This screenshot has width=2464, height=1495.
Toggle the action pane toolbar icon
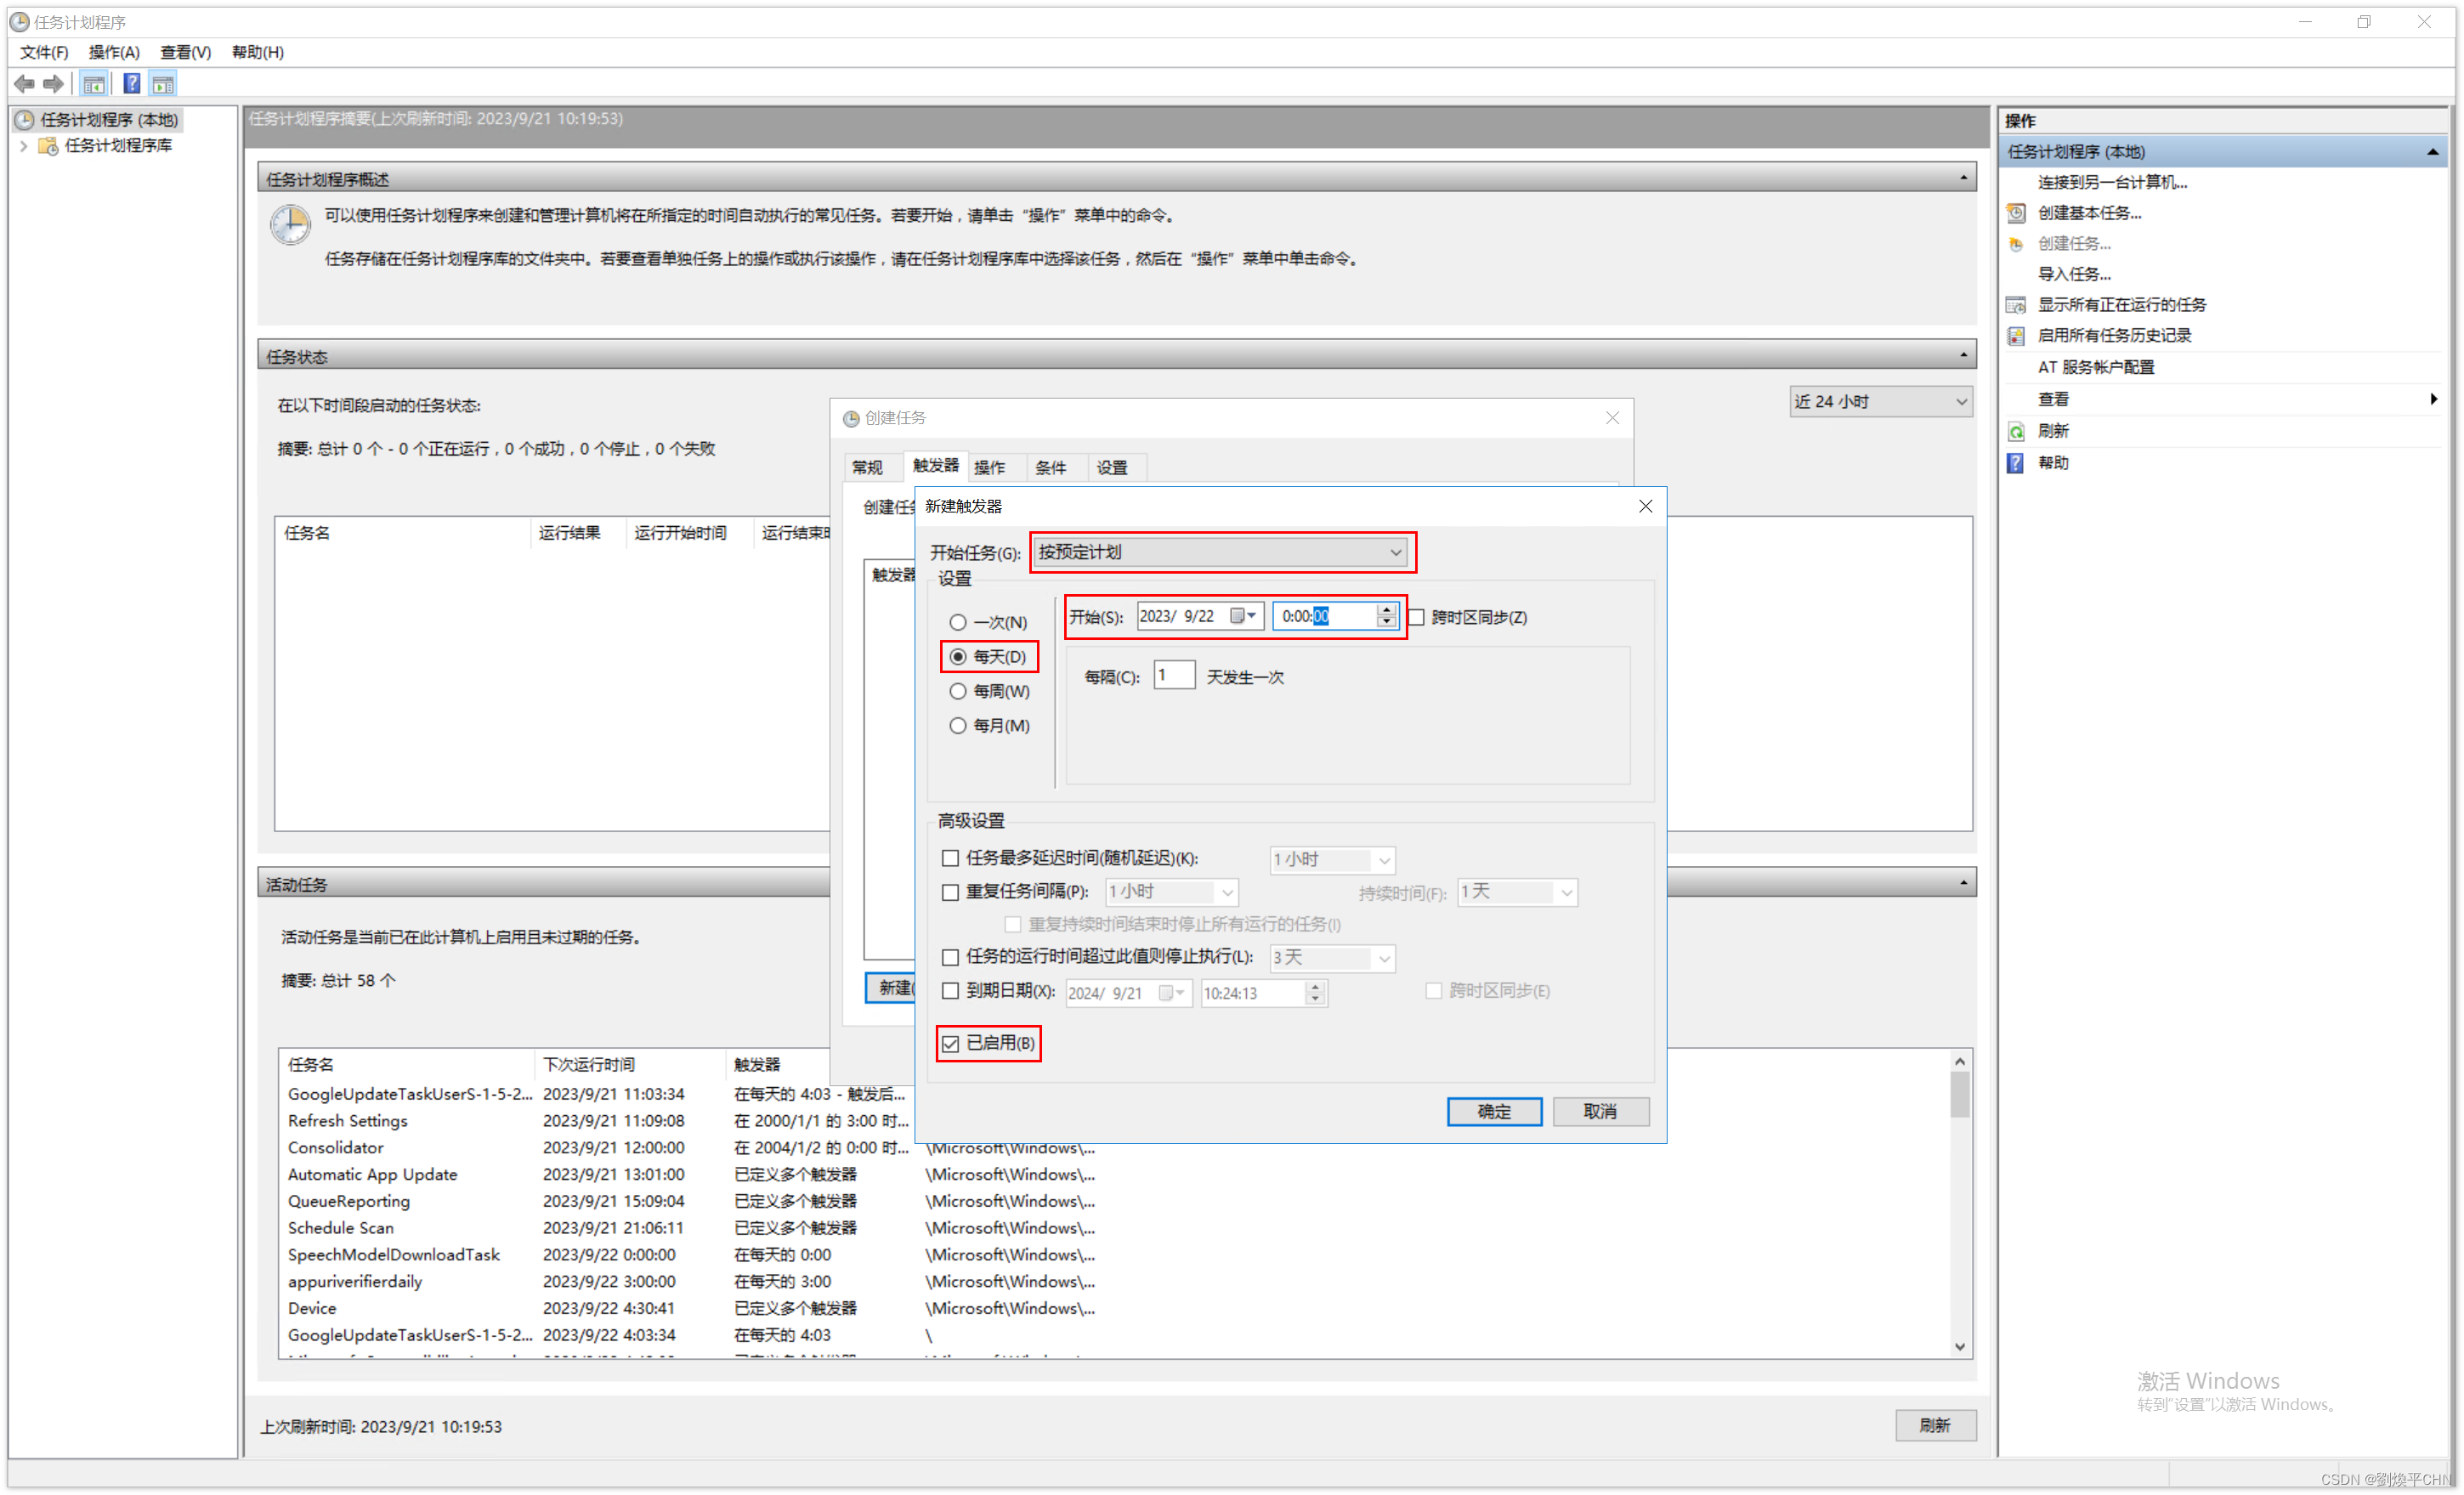point(163,84)
